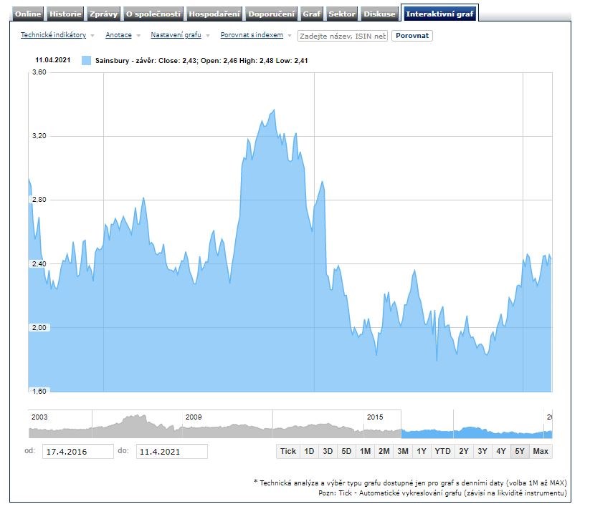The image size is (590, 509).
Task: Set chart range to Max
Action: (541, 451)
